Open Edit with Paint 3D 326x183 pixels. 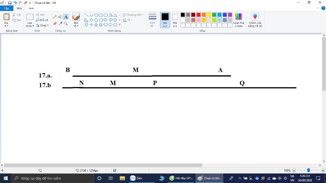(x=255, y=20)
